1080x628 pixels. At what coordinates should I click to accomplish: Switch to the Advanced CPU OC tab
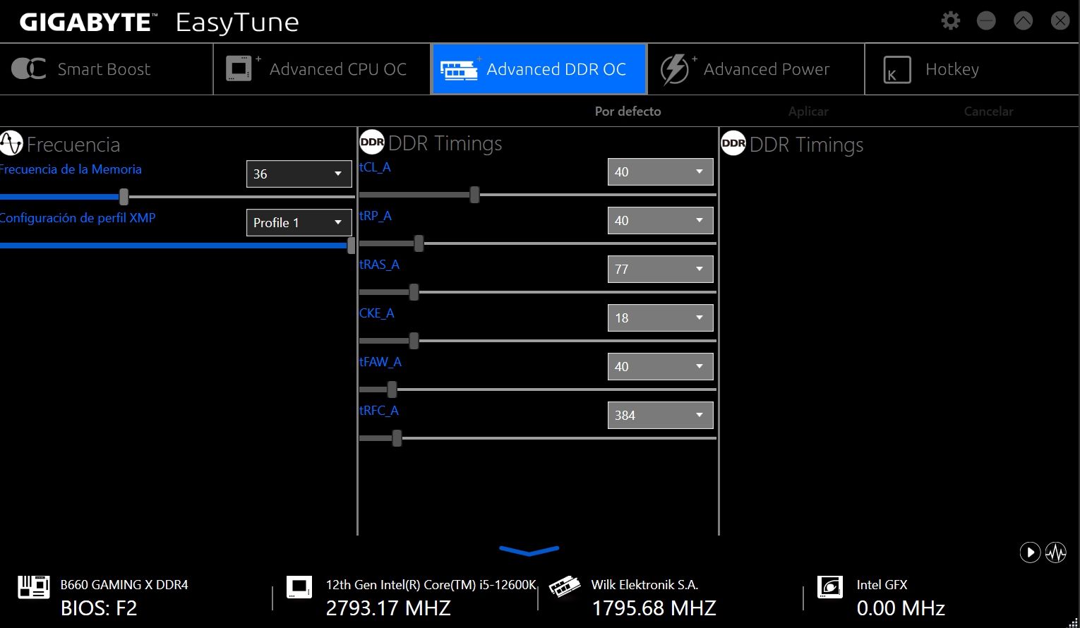click(322, 69)
